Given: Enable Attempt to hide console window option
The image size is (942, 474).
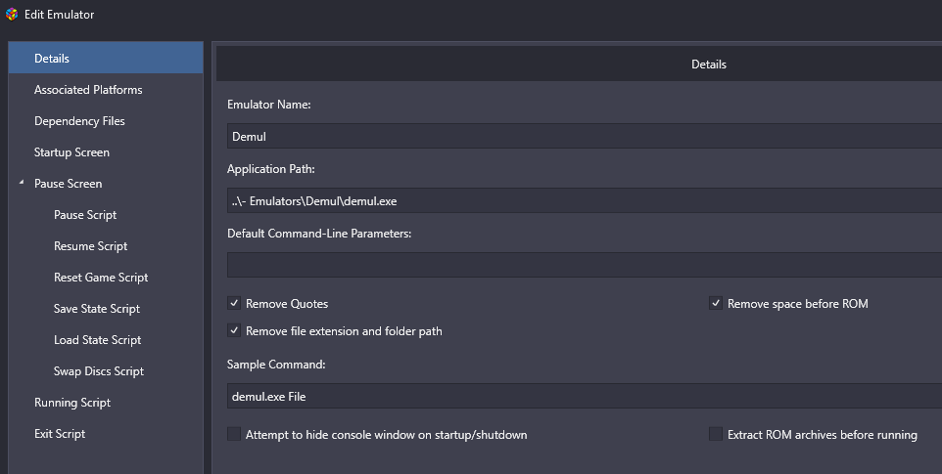Looking at the screenshot, I should [x=234, y=434].
